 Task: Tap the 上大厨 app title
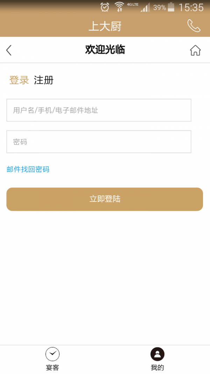click(x=105, y=26)
